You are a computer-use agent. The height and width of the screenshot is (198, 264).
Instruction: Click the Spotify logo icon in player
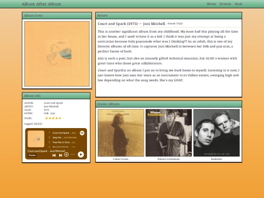click(x=82, y=133)
